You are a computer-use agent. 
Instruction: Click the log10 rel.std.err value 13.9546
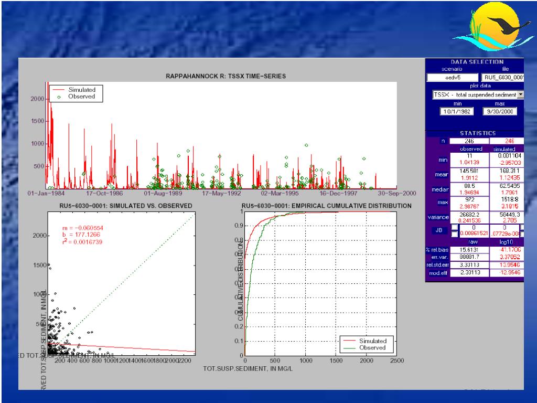510,265
